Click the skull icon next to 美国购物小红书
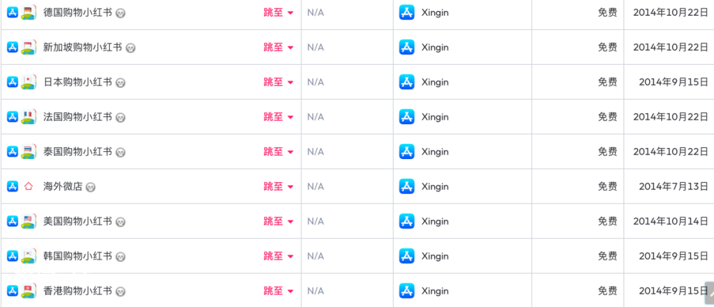This screenshot has width=714, height=307. click(x=120, y=222)
